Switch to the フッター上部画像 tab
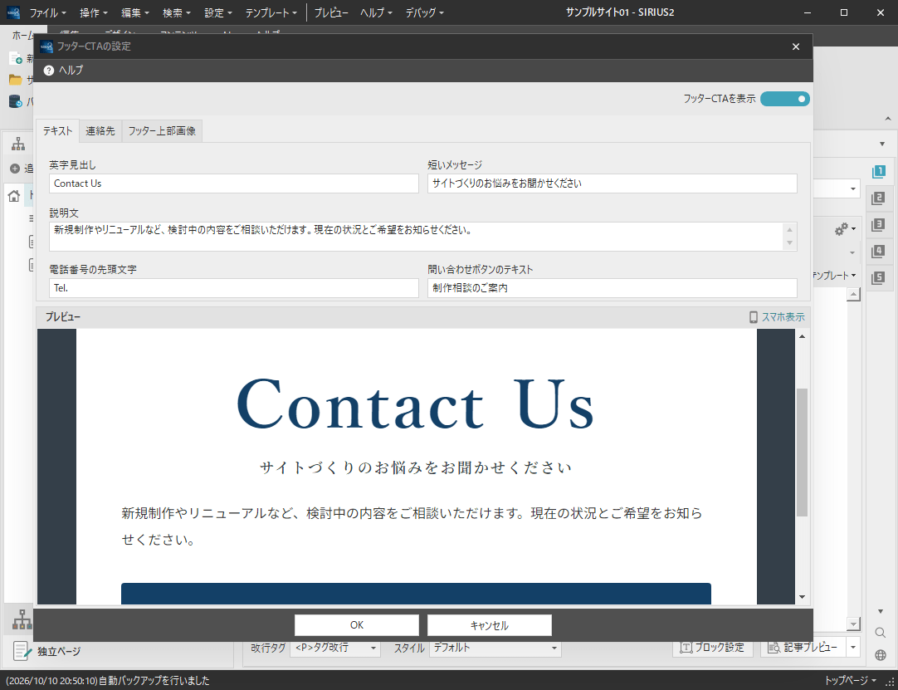This screenshot has width=898, height=690. click(162, 130)
